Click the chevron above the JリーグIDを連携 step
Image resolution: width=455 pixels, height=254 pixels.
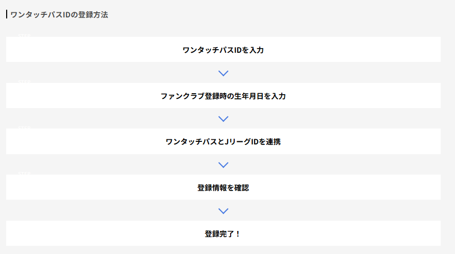pos(223,119)
